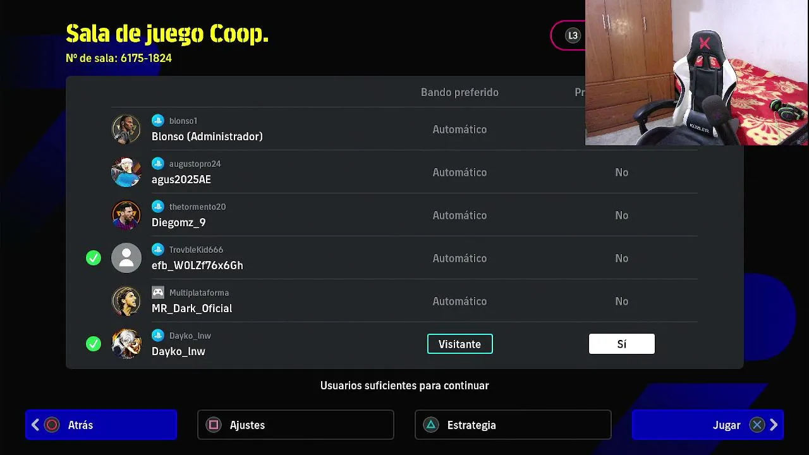Open the Visitante side selector
The width and height of the screenshot is (809, 455).
(460, 344)
